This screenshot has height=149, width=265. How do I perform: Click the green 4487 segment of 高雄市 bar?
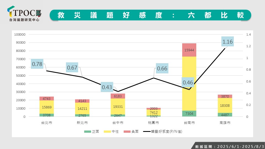point(224,115)
